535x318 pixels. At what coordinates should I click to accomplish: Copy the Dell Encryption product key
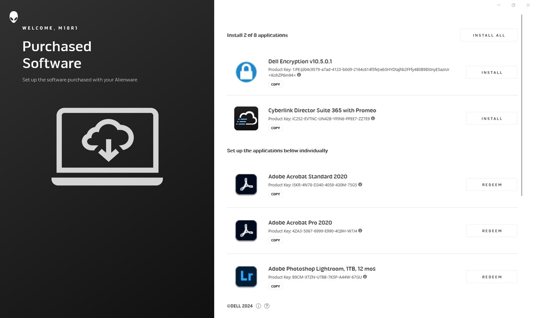(x=275, y=84)
